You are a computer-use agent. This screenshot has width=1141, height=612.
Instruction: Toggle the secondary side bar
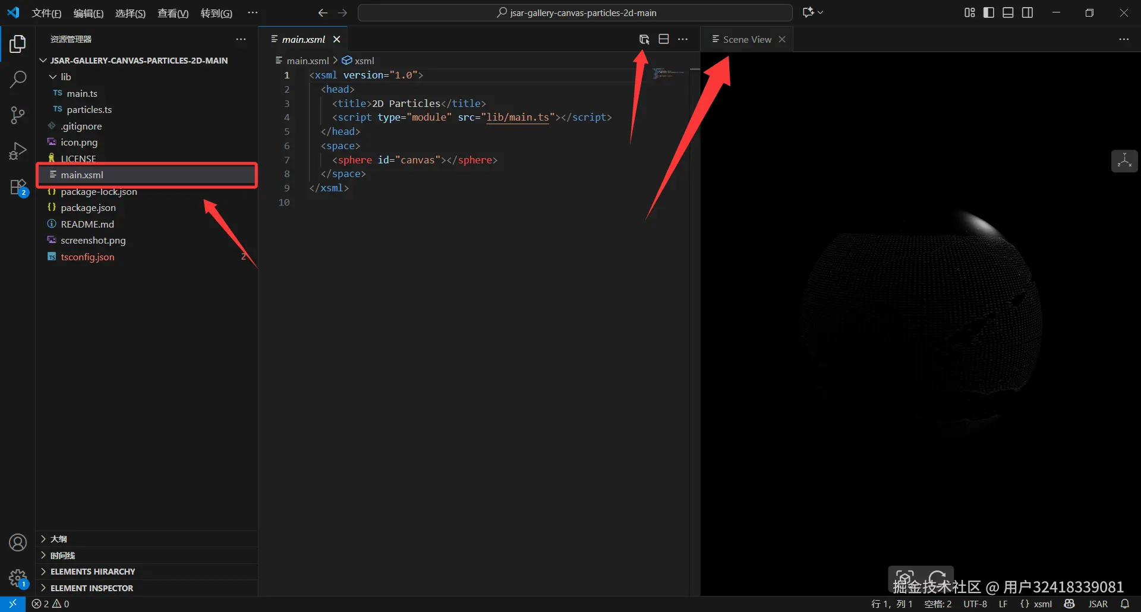pos(1027,12)
